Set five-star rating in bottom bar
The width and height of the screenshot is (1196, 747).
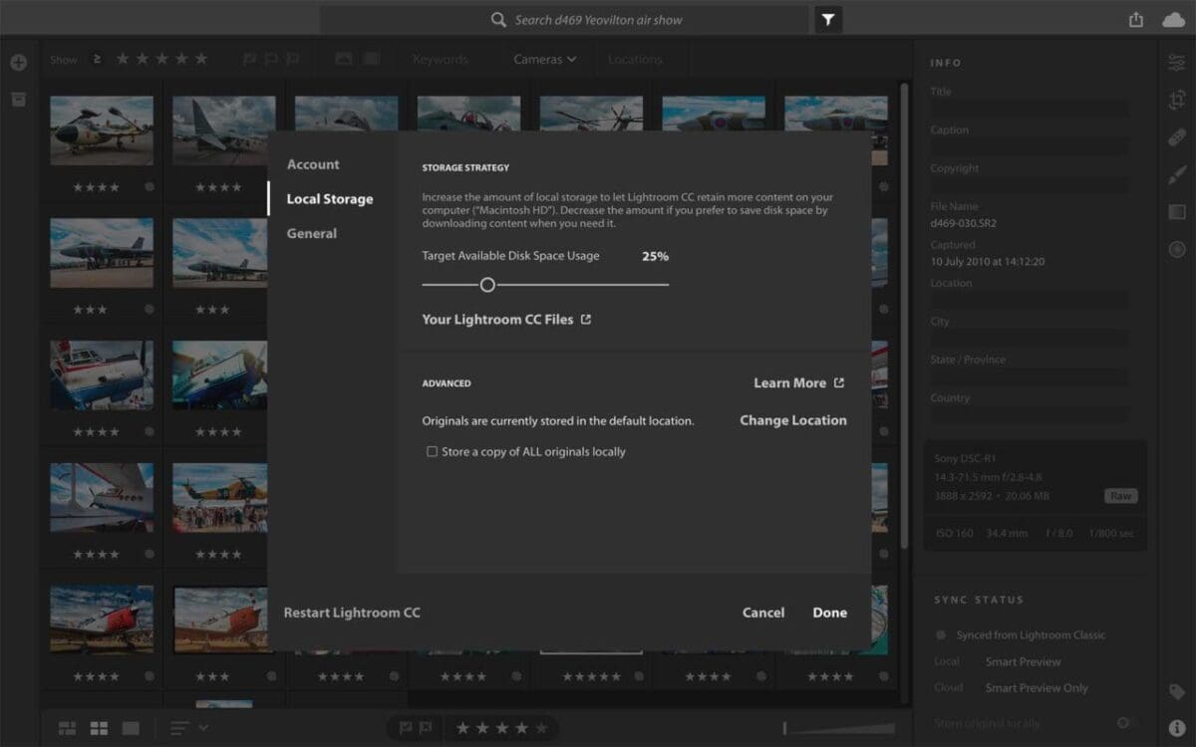point(541,728)
